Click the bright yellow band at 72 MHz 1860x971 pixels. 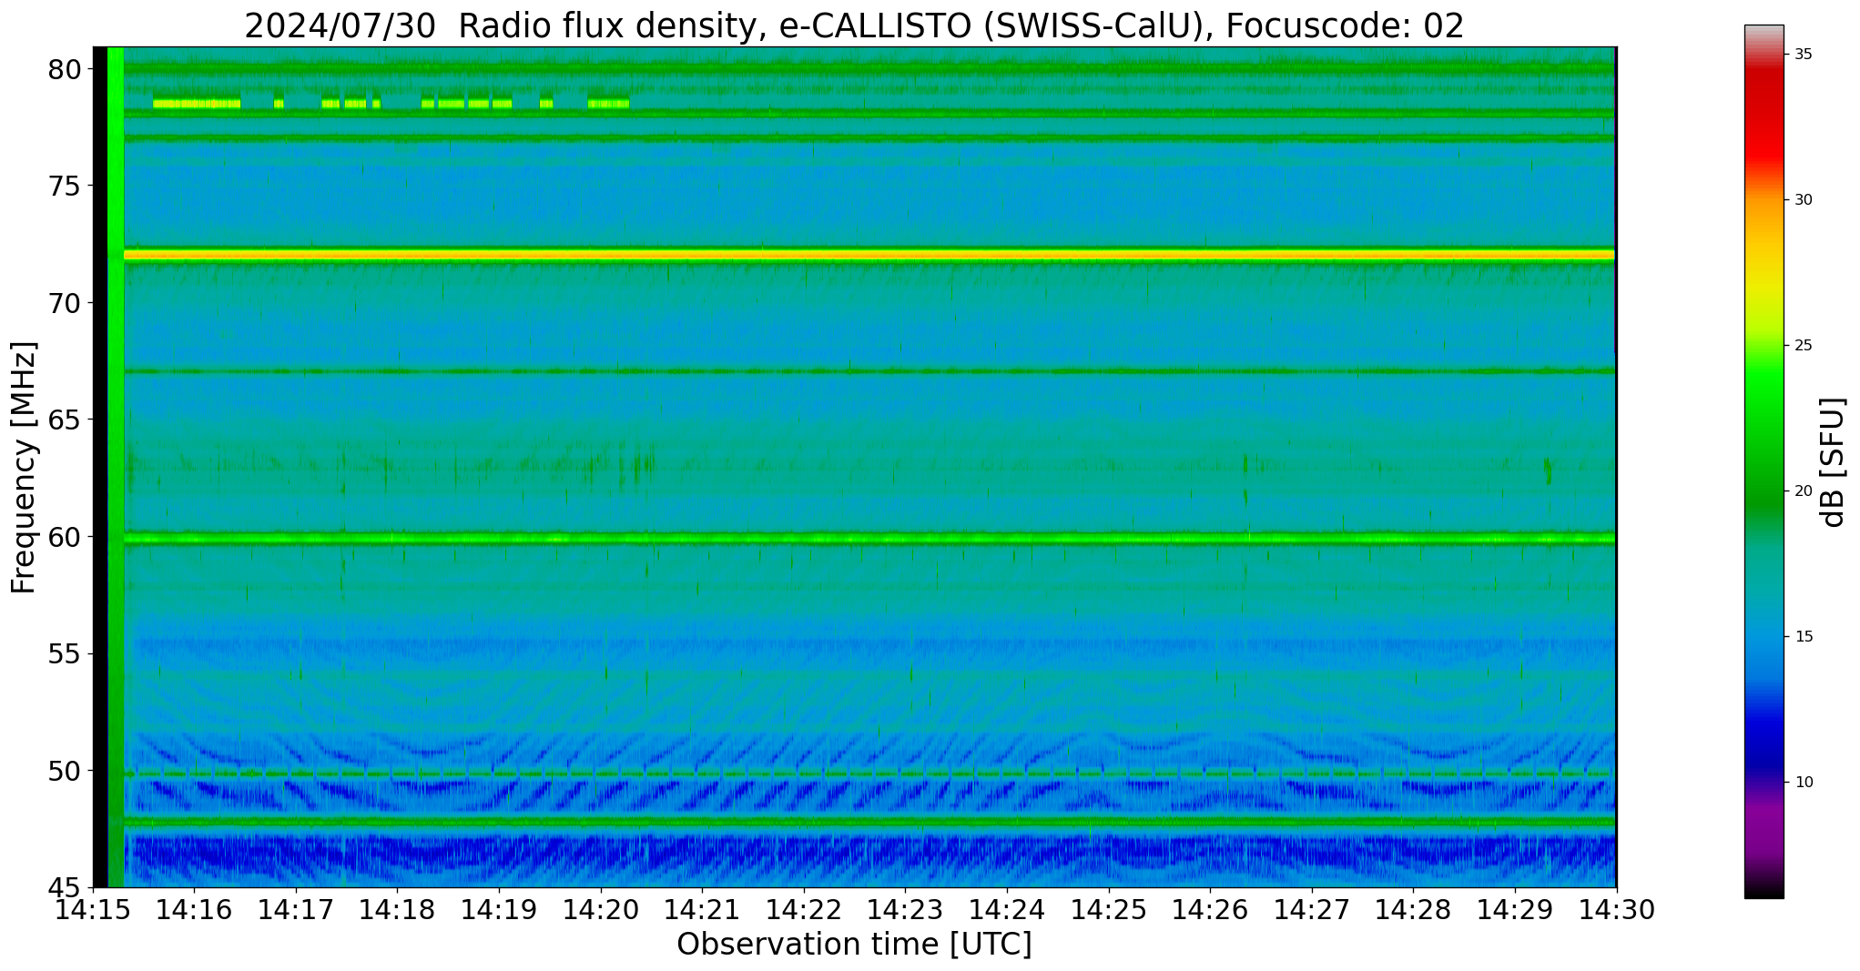point(869,255)
